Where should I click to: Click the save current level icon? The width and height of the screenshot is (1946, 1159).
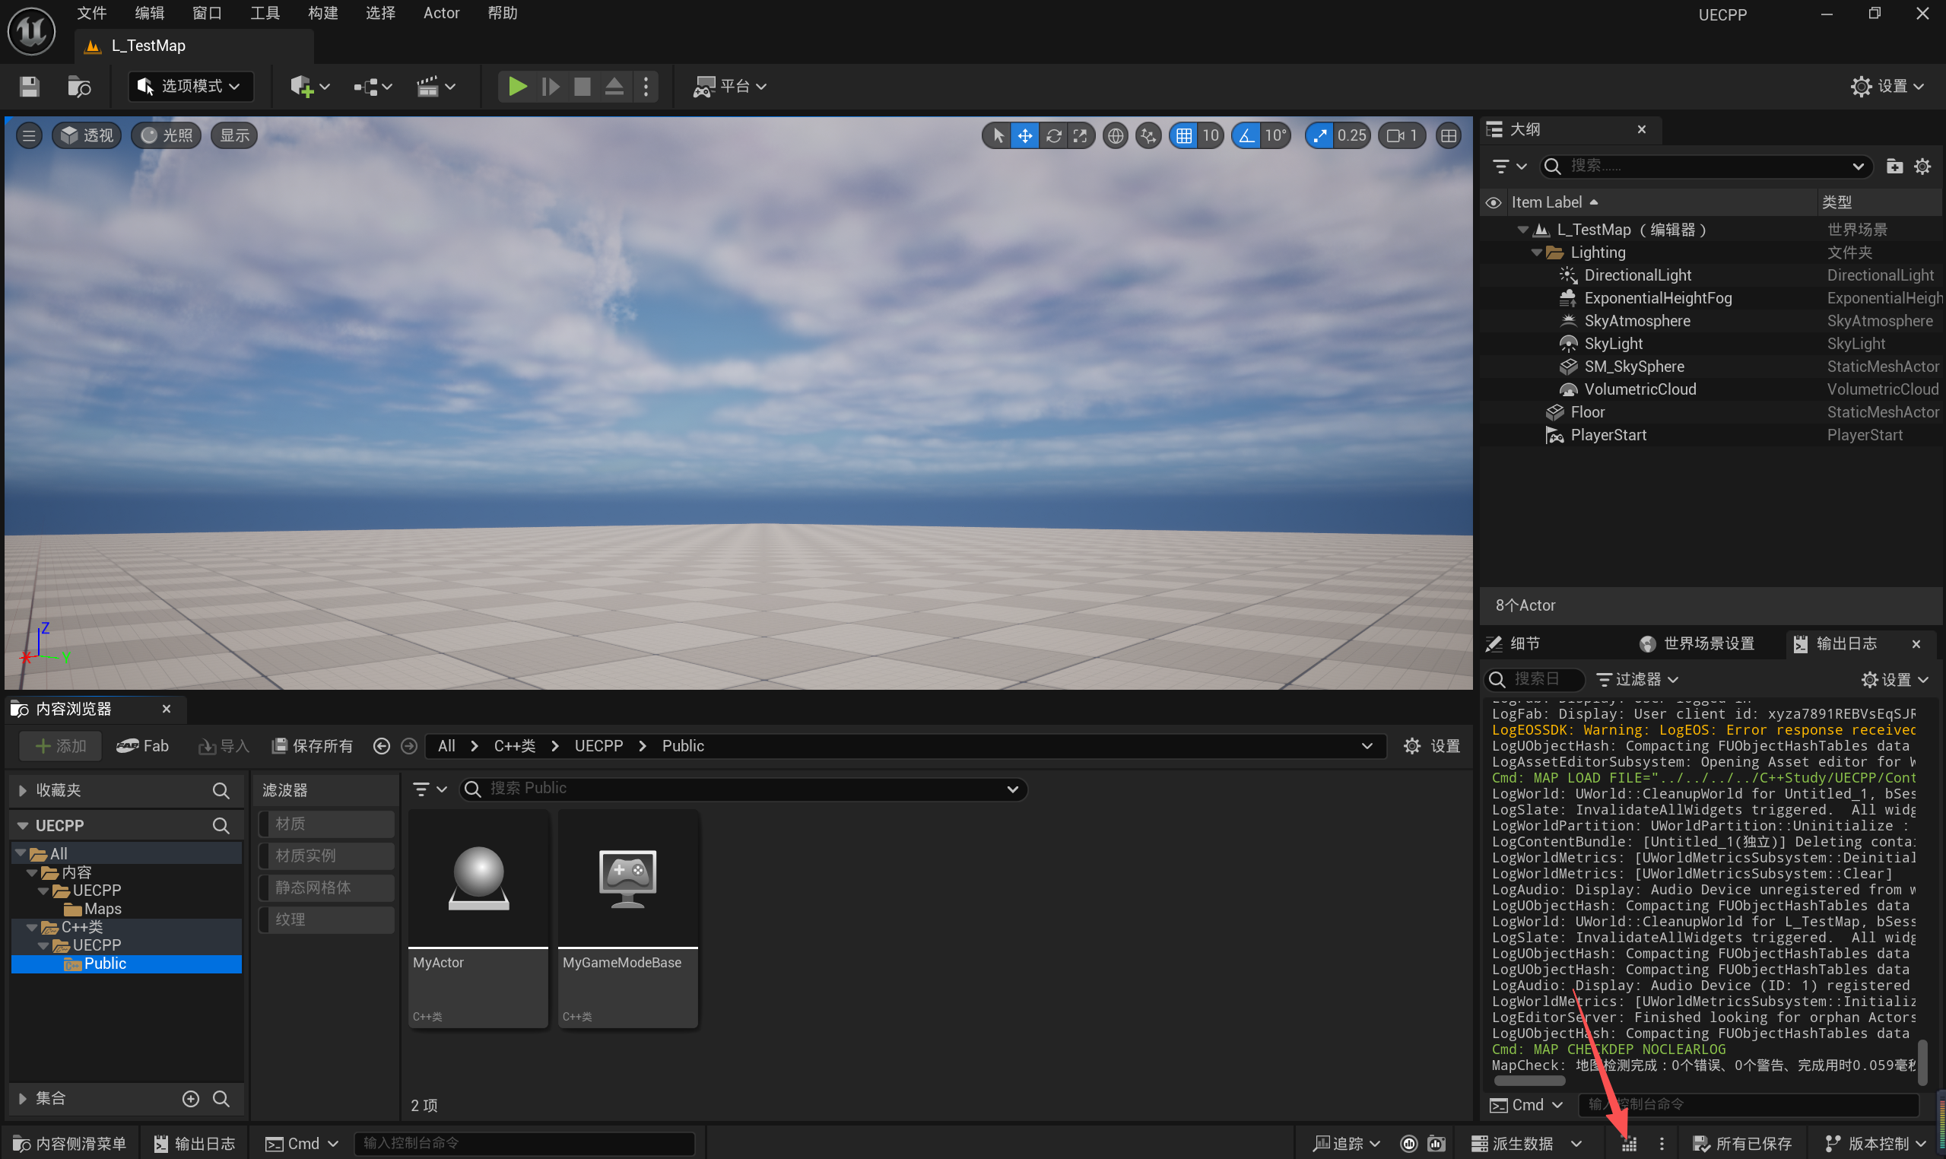click(x=30, y=86)
